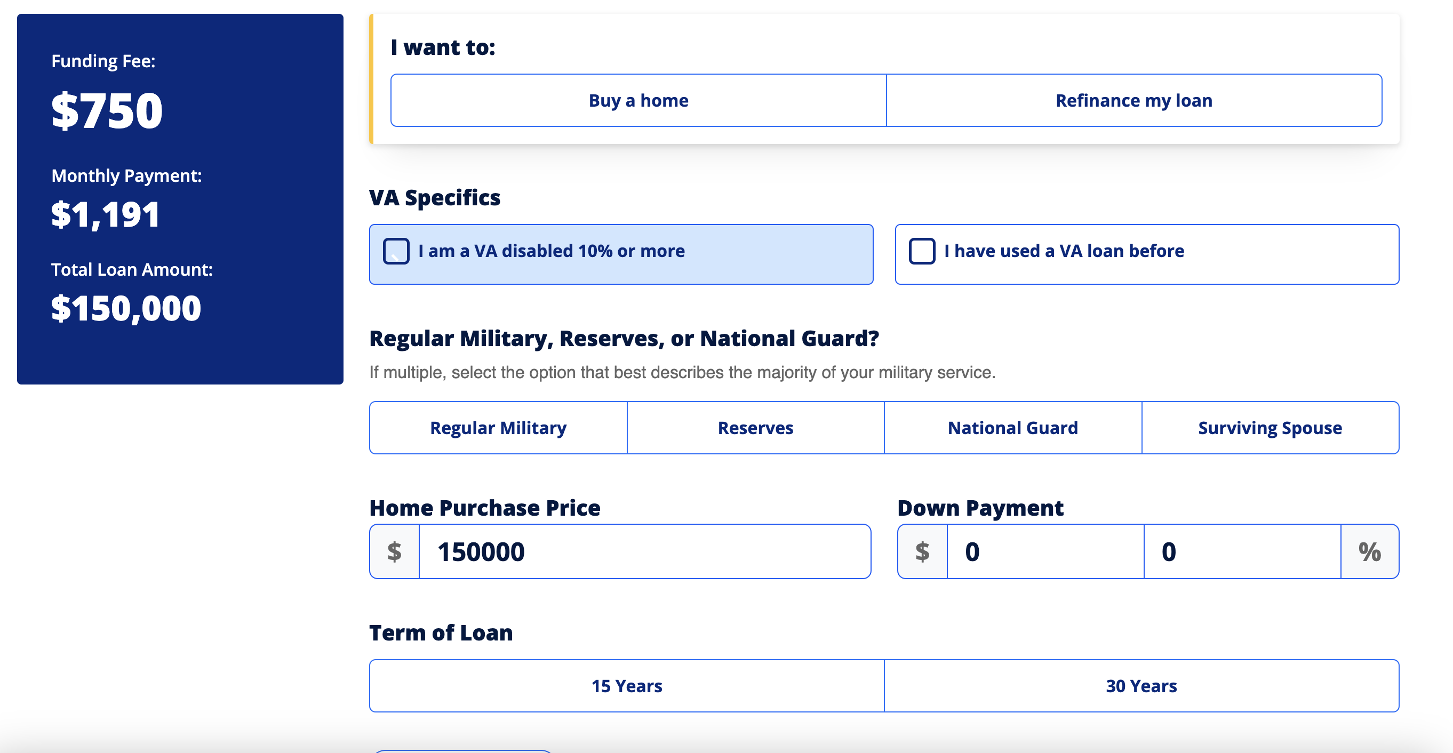Click the dollar sign beside Home Purchase Price
The image size is (1453, 753).
394,551
